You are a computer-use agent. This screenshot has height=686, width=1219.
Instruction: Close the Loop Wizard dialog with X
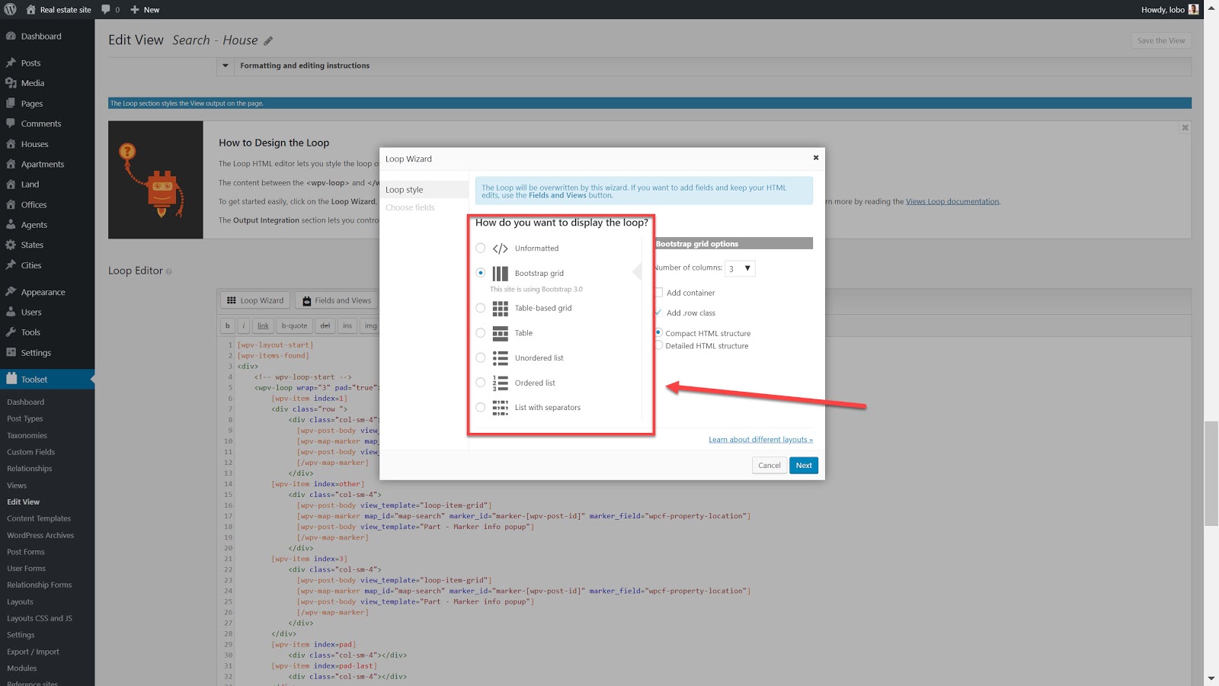point(815,158)
